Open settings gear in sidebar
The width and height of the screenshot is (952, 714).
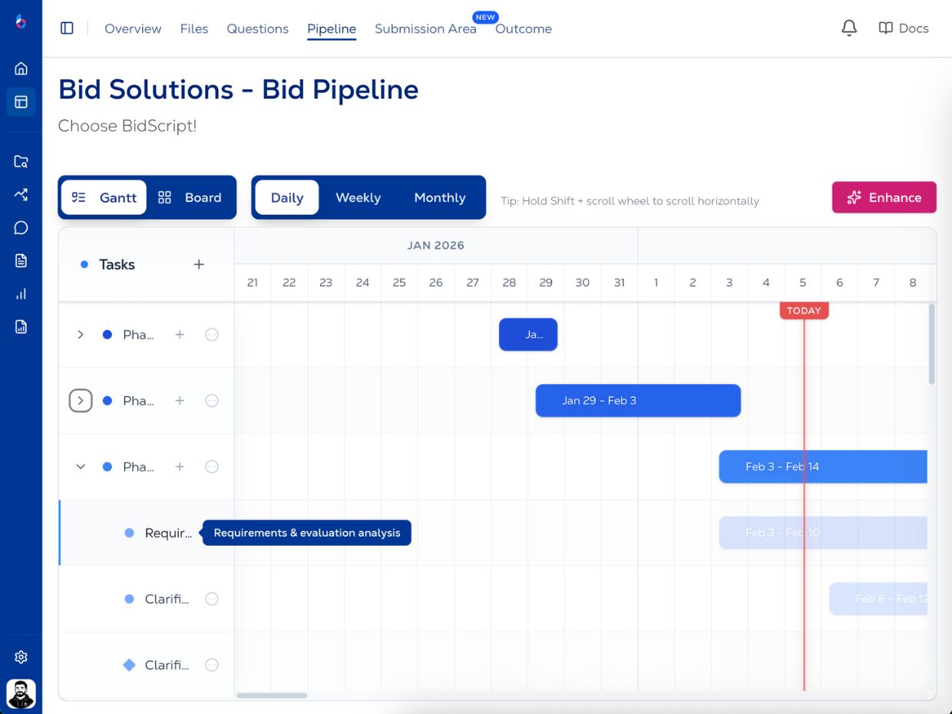click(21, 657)
